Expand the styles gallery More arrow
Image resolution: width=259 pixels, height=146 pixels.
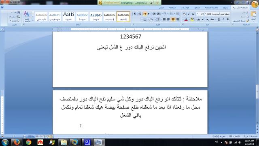point(33,20)
